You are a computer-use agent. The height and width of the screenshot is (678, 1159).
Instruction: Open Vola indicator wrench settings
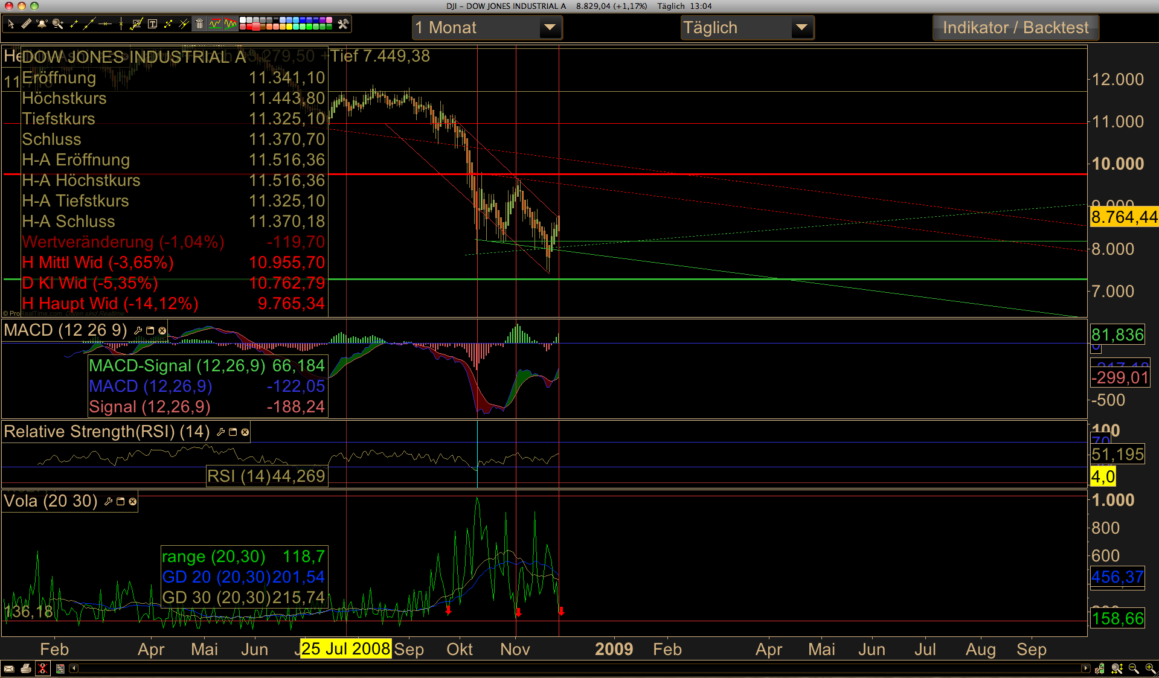[x=108, y=501]
